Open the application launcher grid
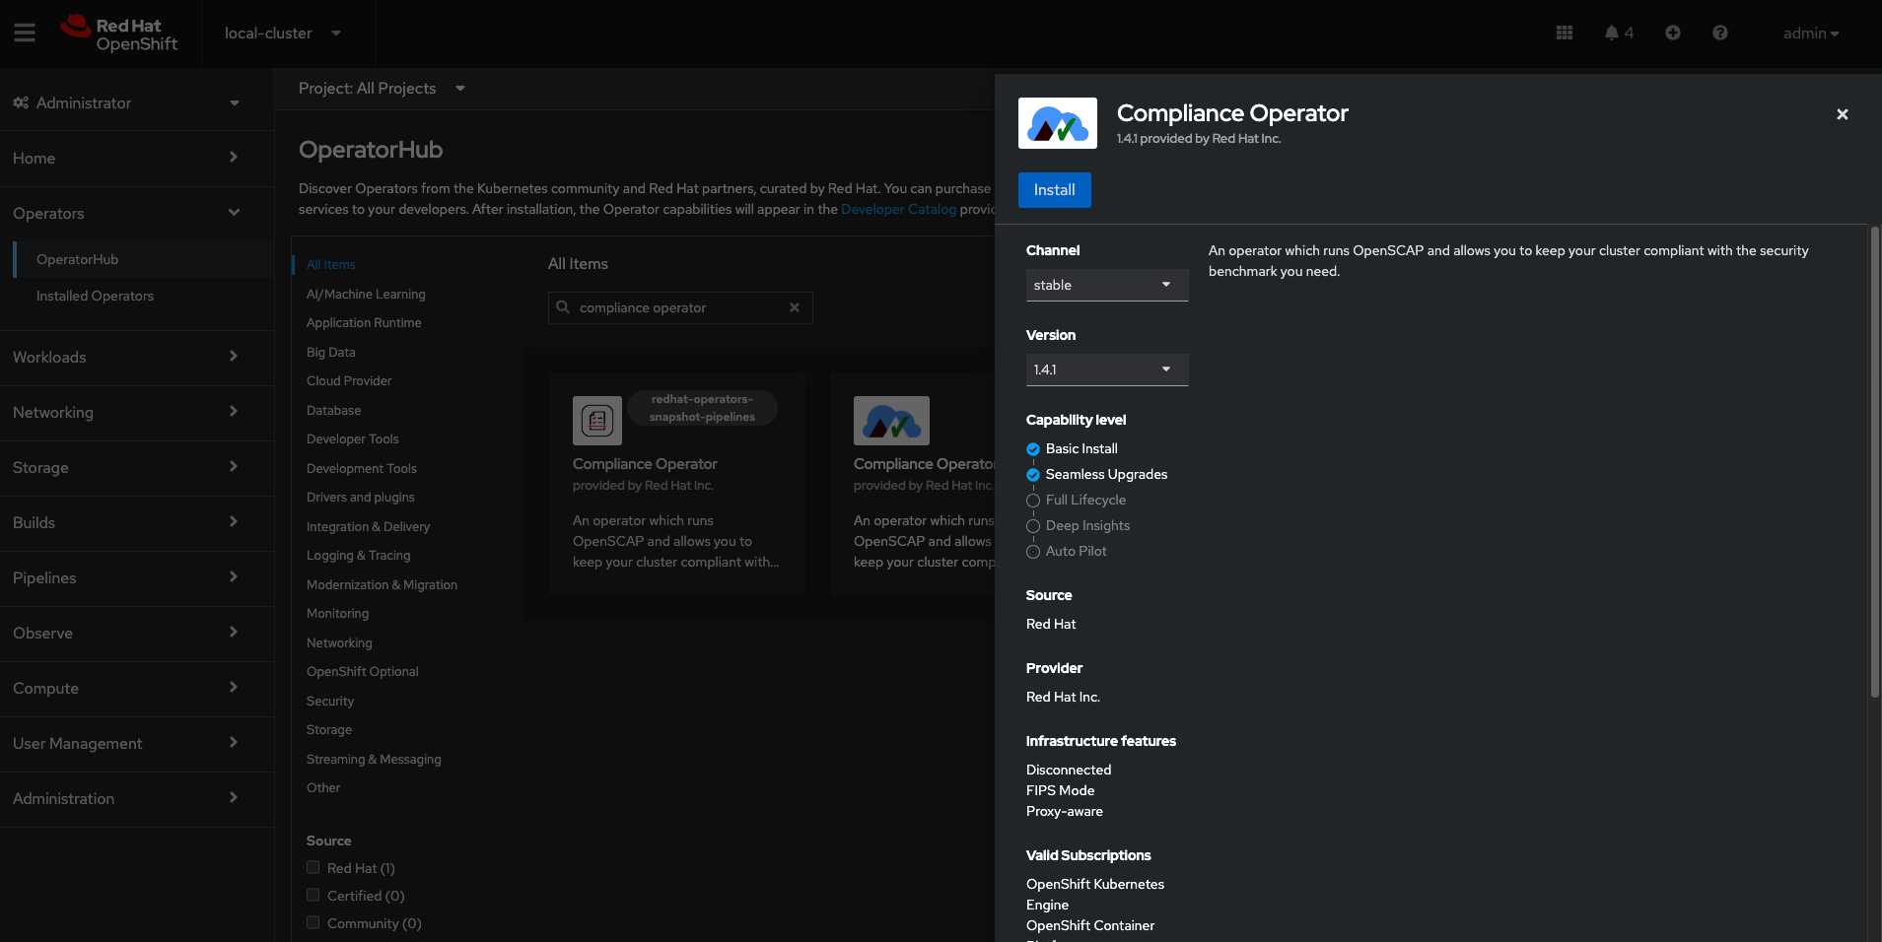Viewport: 1882px width, 942px height. point(1565,34)
